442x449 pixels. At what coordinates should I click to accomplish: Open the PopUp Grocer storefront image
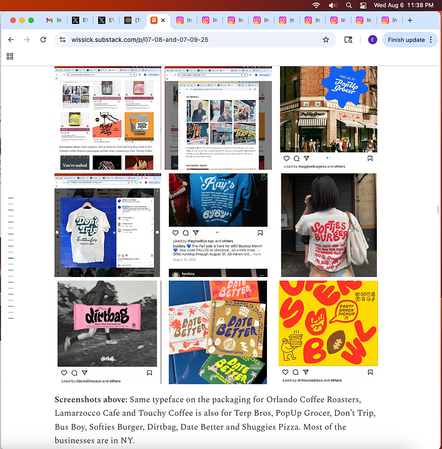[328, 109]
